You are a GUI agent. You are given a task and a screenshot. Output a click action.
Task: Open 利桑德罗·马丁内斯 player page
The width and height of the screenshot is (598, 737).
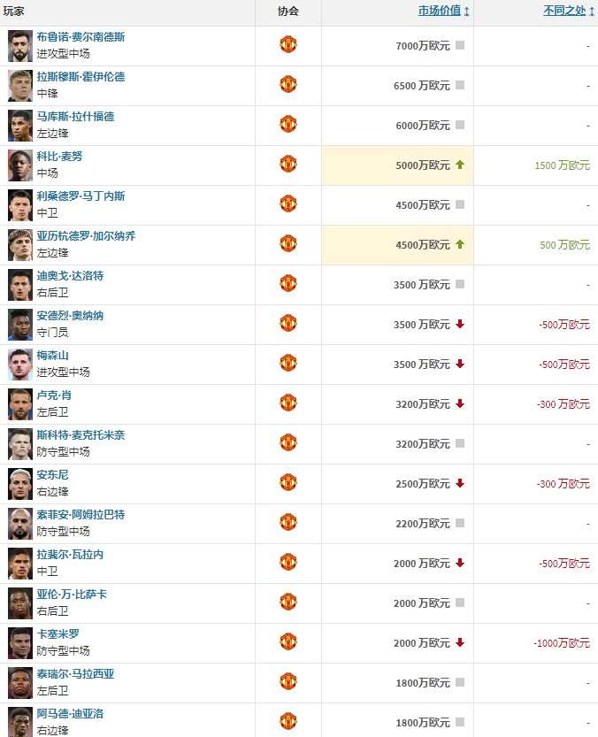pos(80,196)
